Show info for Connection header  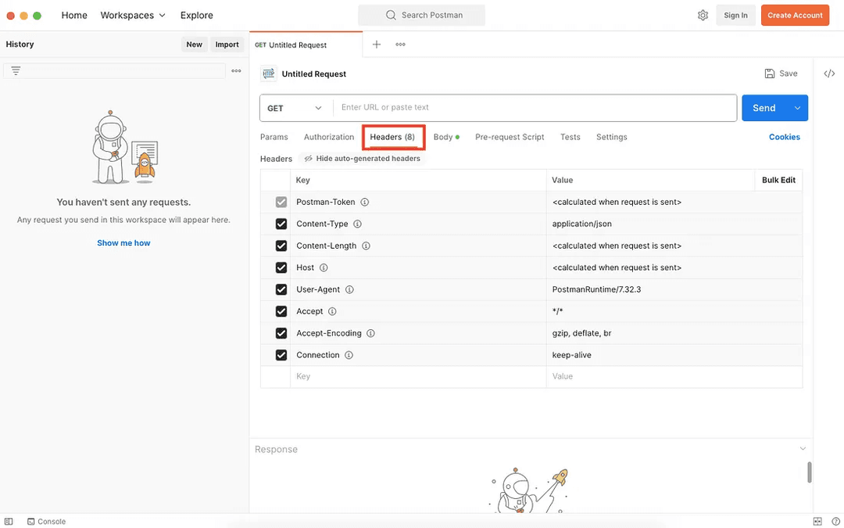tap(349, 355)
